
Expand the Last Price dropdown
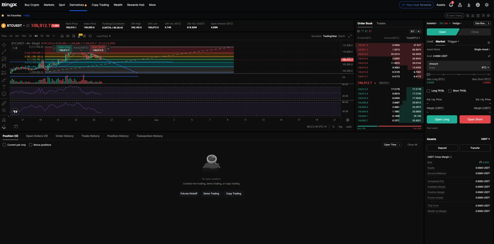[103, 36]
